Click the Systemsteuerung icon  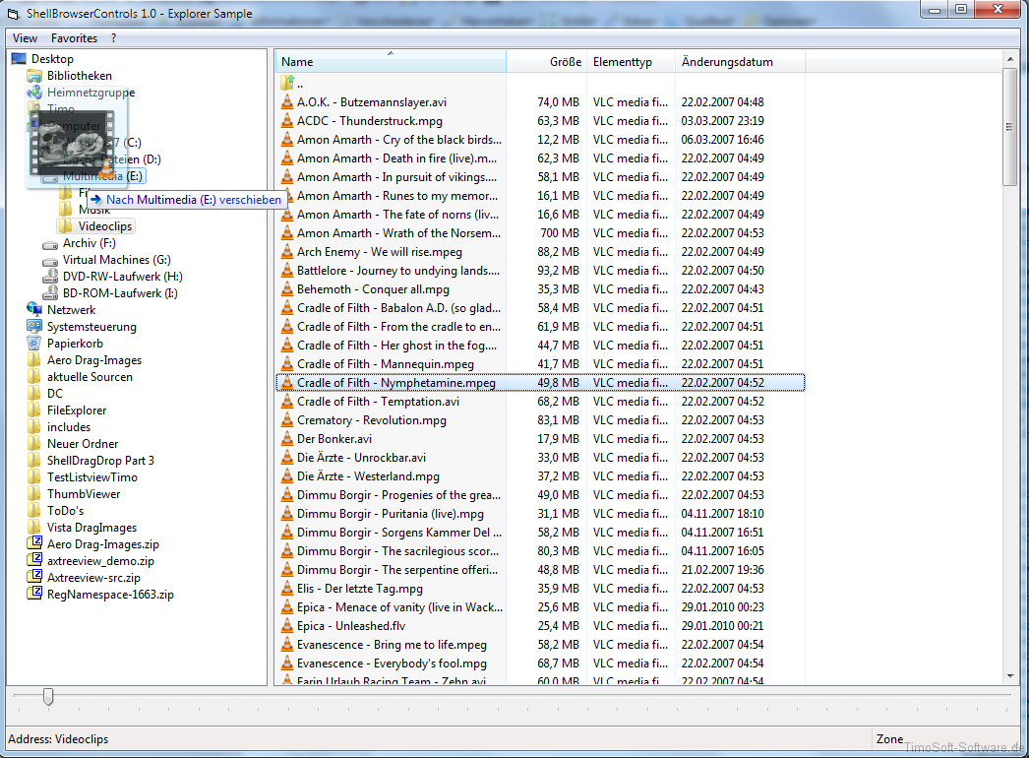34,327
